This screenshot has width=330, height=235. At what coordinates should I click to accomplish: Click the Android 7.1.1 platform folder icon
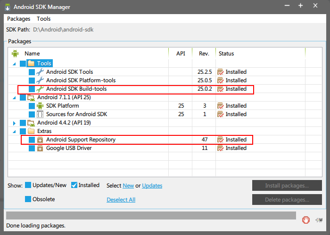31,98
